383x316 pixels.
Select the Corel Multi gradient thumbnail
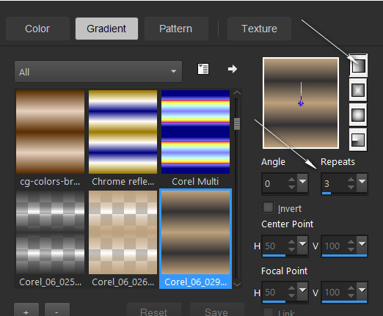pyautogui.click(x=195, y=132)
